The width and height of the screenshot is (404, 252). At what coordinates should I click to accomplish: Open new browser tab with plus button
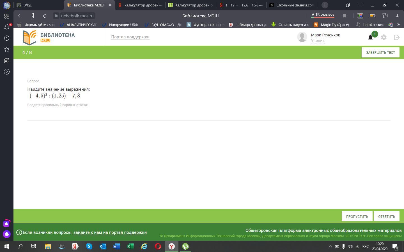[x=325, y=5]
